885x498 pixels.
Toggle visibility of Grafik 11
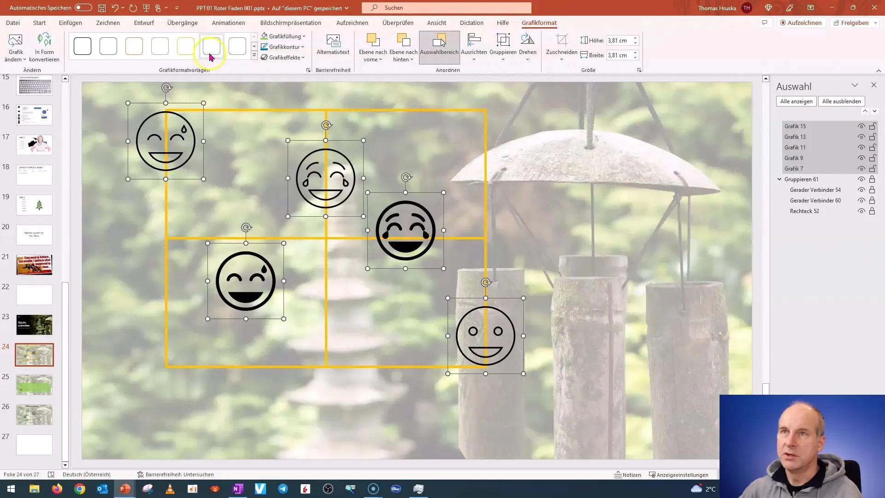pos(861,148)
